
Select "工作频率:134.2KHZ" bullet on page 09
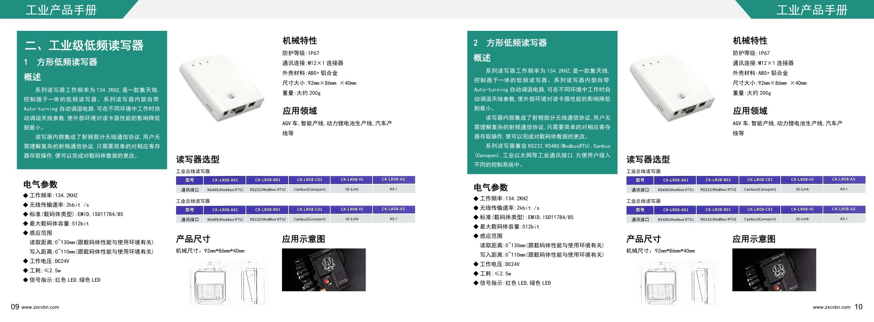point(50,195)
